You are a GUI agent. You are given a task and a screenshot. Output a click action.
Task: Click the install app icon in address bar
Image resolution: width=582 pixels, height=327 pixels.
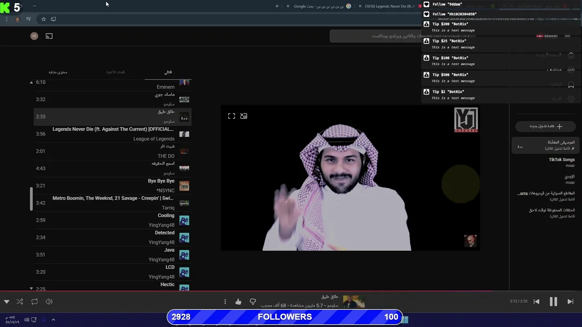pos(53,19)
